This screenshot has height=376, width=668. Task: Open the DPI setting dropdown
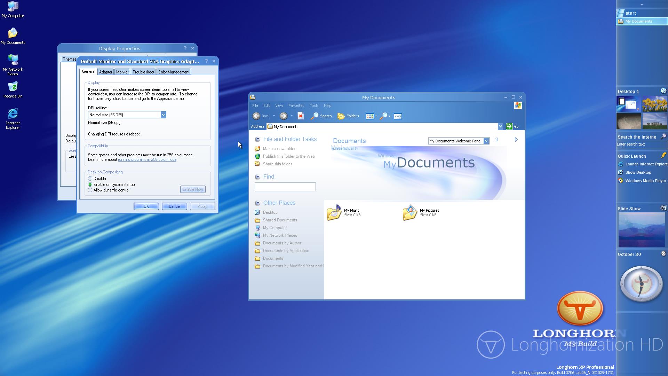click(163, 115)
